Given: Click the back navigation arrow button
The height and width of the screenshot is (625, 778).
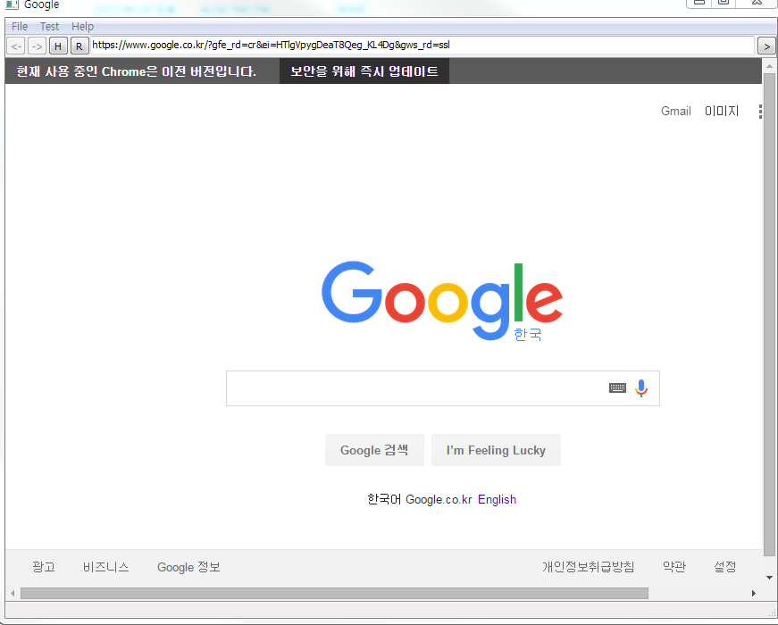Looking at the screenshot, I should pos(16,46).
